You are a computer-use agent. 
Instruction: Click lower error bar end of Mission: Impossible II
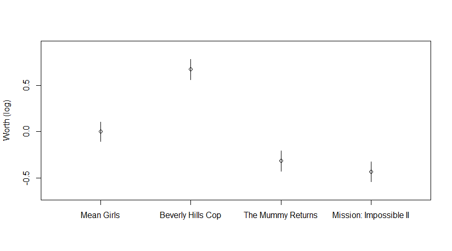pos(371,182)
